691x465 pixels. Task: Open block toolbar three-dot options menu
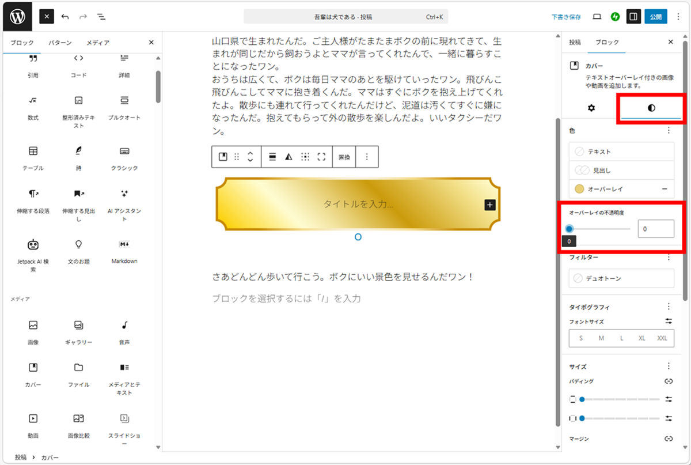[367, 157]
